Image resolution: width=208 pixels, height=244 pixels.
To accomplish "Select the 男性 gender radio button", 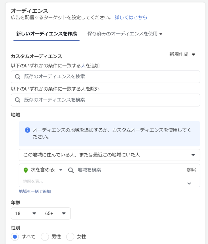I will [x=45, y=236].
